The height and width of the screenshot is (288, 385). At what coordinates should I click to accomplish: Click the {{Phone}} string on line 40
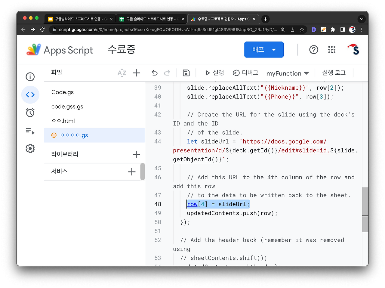click(x=280, y=97)
